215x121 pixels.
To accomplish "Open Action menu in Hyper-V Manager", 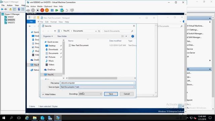I will (10, 5).
